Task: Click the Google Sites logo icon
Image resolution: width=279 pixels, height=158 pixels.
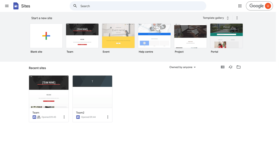Action: click(16, 6)
